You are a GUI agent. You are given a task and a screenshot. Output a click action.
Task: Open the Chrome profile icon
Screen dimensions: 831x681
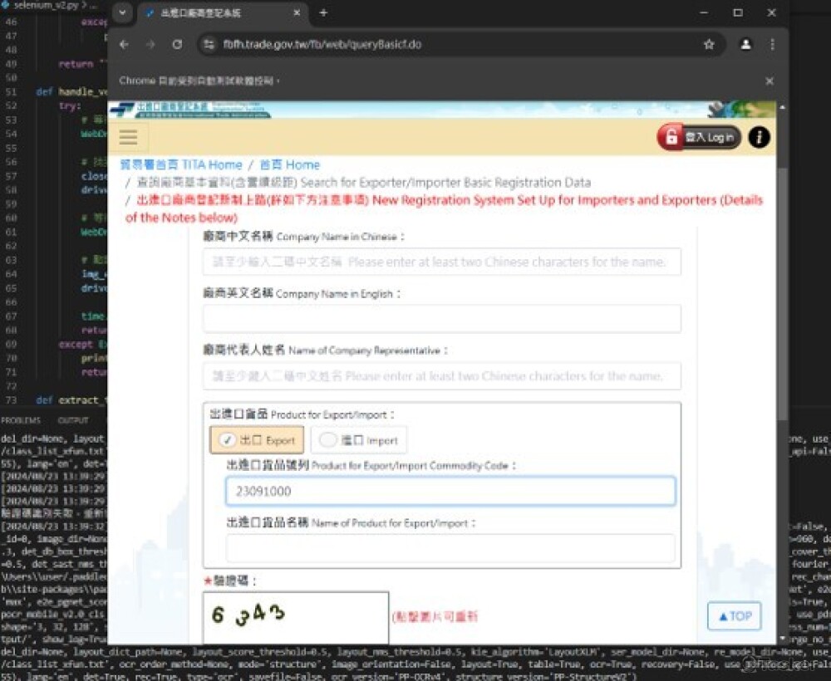click(x=745, y=45)
